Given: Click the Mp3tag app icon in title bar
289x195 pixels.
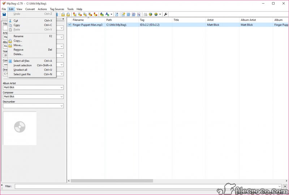Looking at the screenshot, I should (x=4, y=3).
